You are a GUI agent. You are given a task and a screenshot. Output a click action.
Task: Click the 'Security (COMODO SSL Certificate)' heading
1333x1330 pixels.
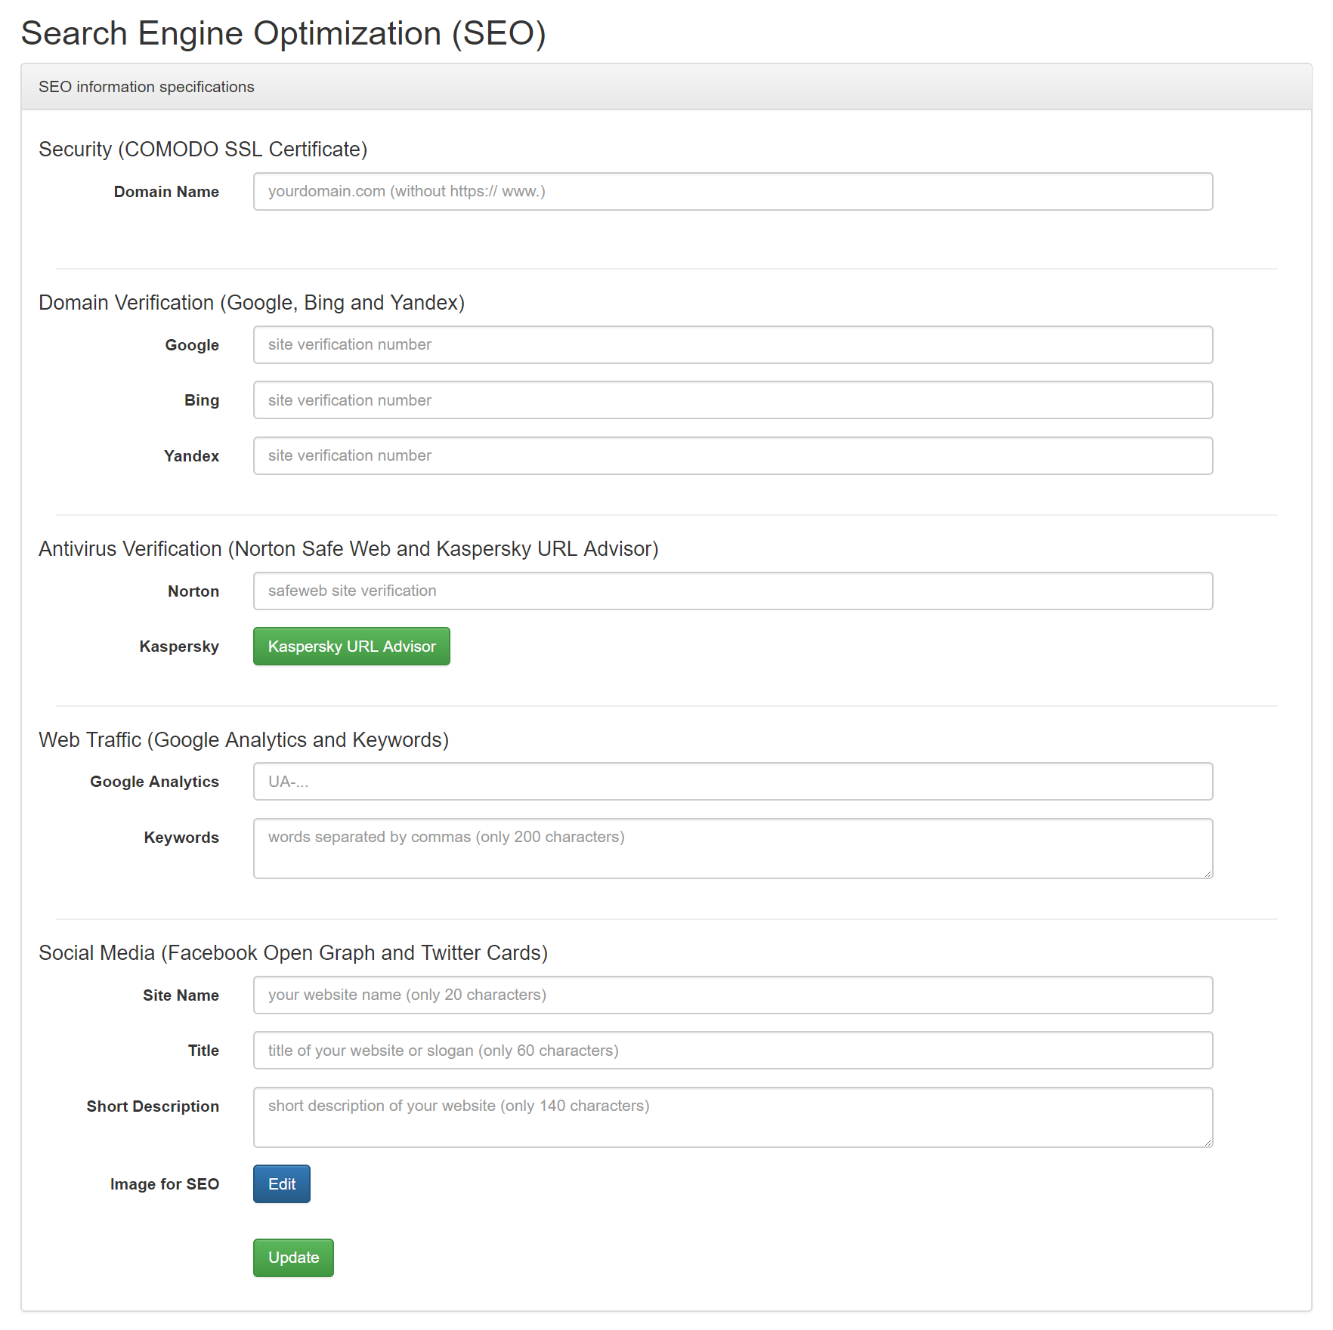pyautogui.click(x=203, y=150)
